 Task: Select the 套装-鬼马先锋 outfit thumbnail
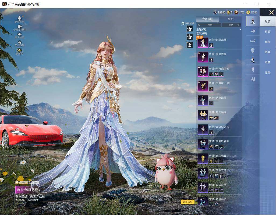pyautogui.click(x=203, y=158)
